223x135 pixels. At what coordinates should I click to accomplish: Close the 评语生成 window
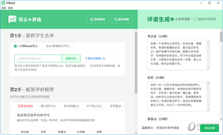tap(218, 3)
